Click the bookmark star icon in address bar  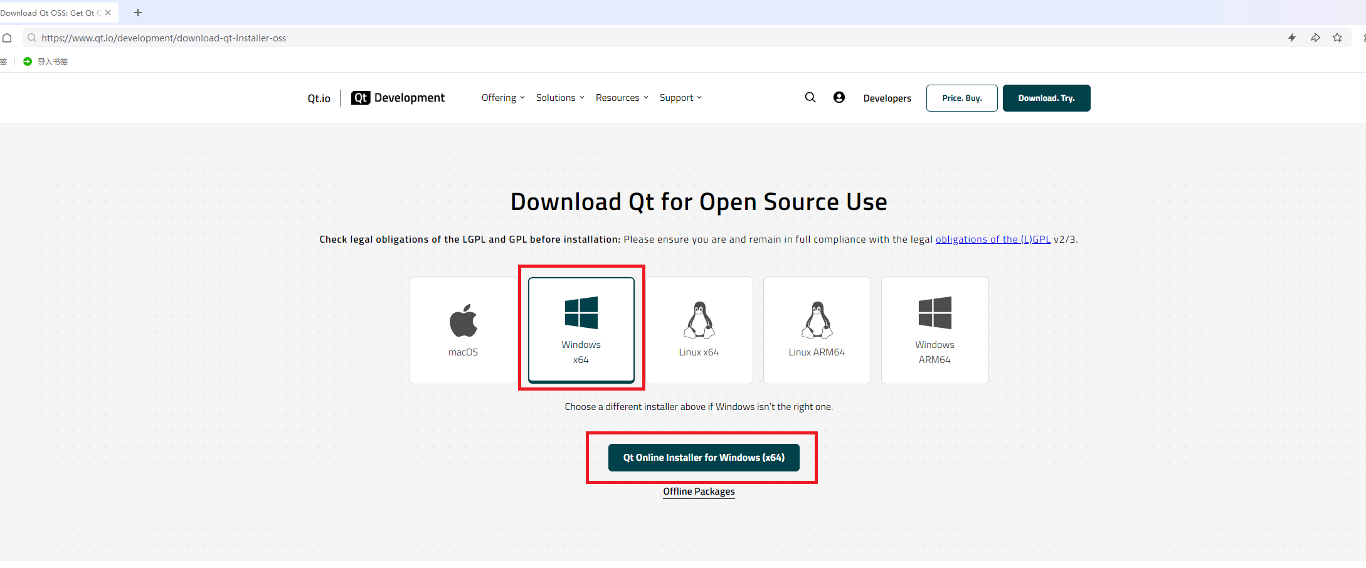click(x=1337, y=38)
